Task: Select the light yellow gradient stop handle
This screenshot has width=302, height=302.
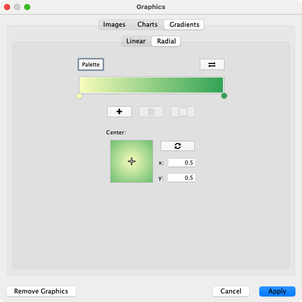Action: point(79,96)
